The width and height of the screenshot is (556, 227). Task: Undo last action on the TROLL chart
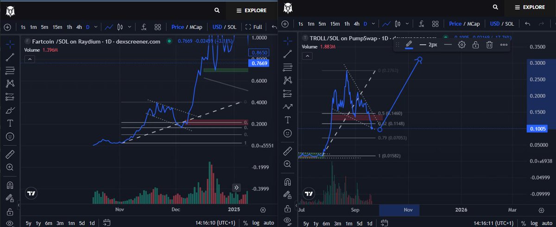[x=528, y=24]
